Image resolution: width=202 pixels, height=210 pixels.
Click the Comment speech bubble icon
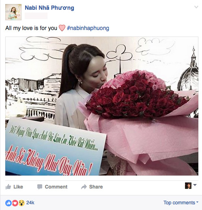40,187
